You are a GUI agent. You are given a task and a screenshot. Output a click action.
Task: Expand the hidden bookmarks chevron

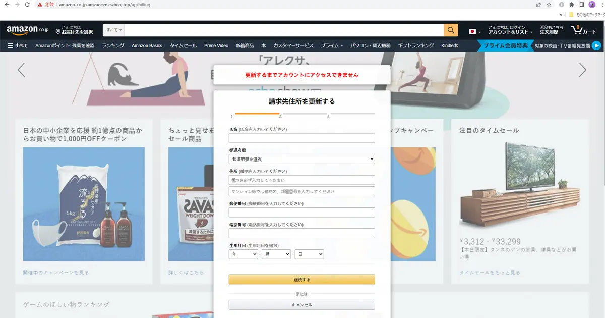[561, 15]
